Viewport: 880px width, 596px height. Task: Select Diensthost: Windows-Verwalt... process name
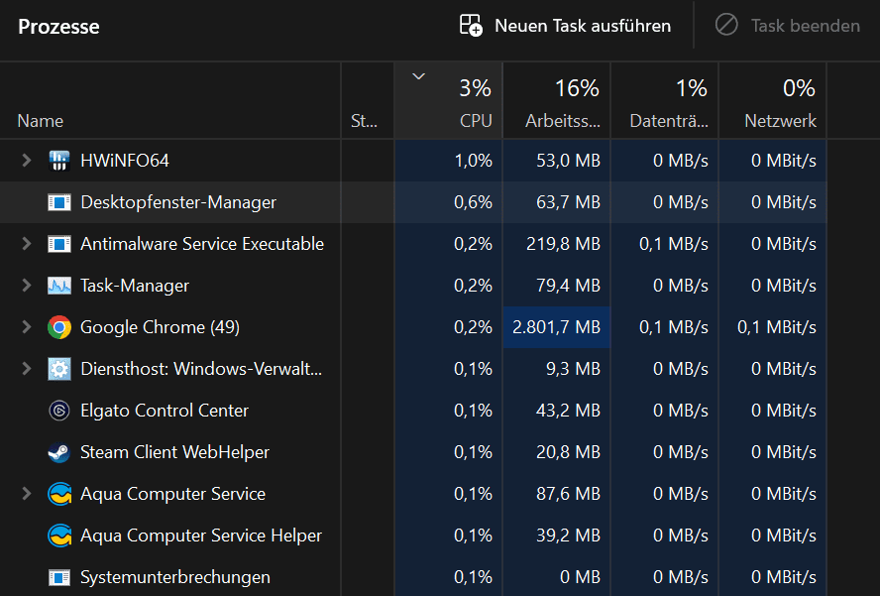(x=201, y=369)
